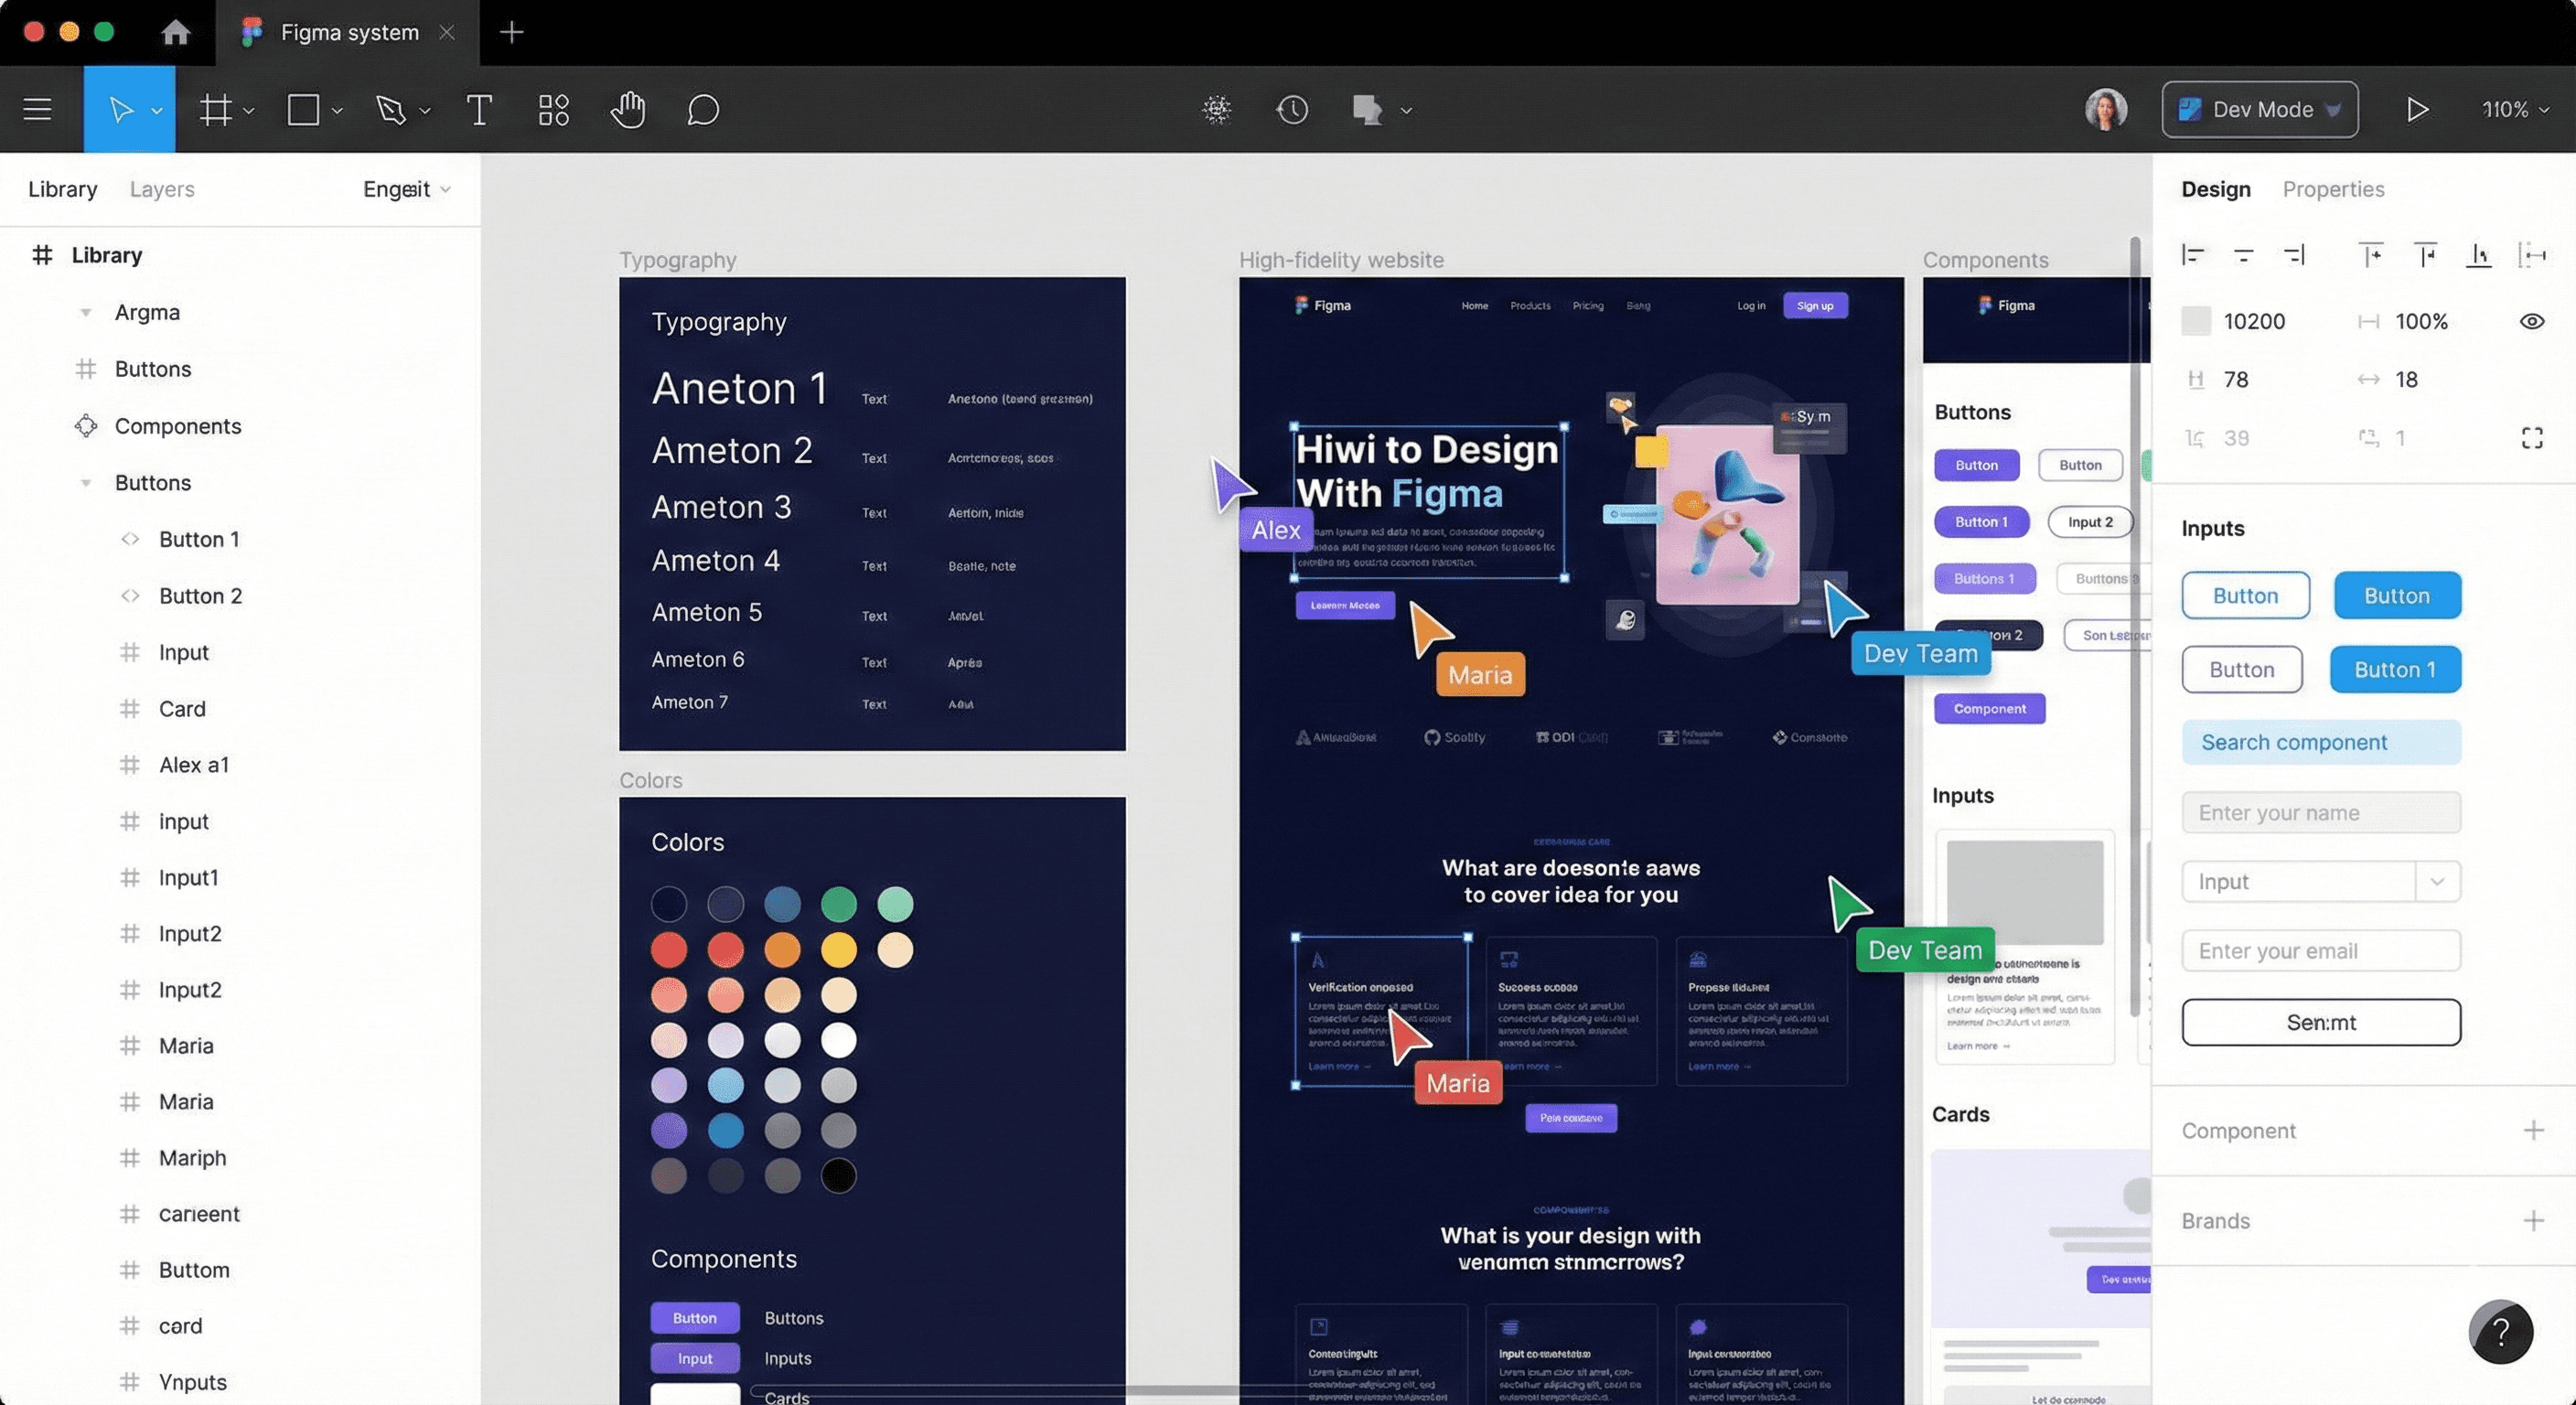Image resolution: width=2576 pixels, height=1405 pixels.
Task: Select the Hand tool
Action: tap(628, 109)
